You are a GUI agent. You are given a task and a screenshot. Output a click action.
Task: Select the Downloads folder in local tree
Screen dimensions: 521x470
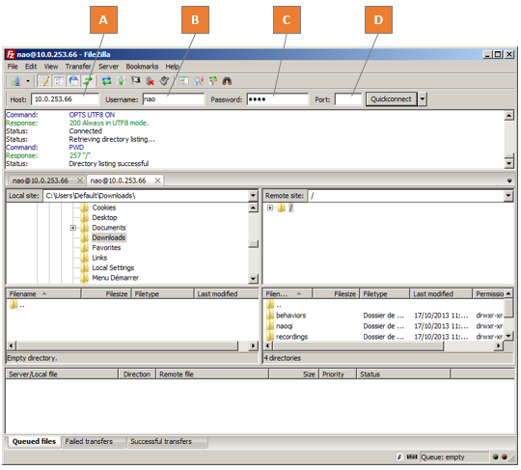[109, 237]
